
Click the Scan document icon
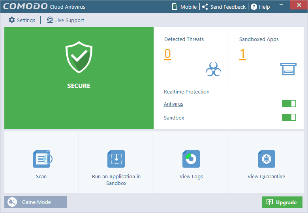(x=42, y=159)
